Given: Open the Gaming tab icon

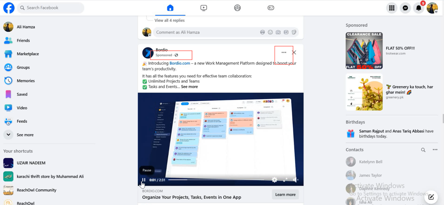Looking at the screenshot, I should pyautogui.click(x=271, y=8).
